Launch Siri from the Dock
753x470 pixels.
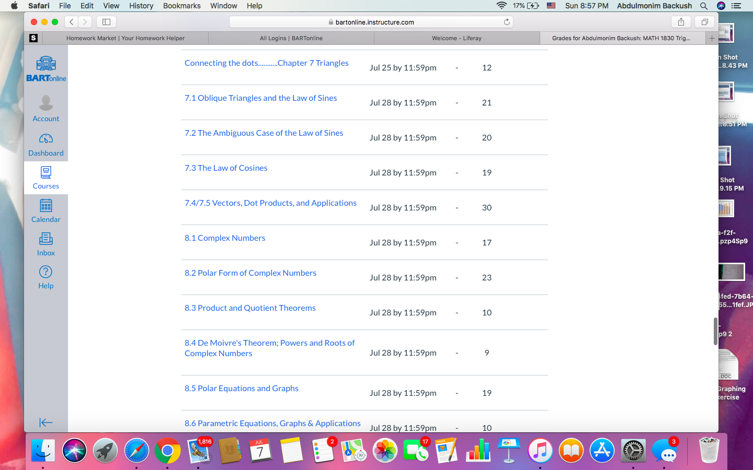coord(74,450)
